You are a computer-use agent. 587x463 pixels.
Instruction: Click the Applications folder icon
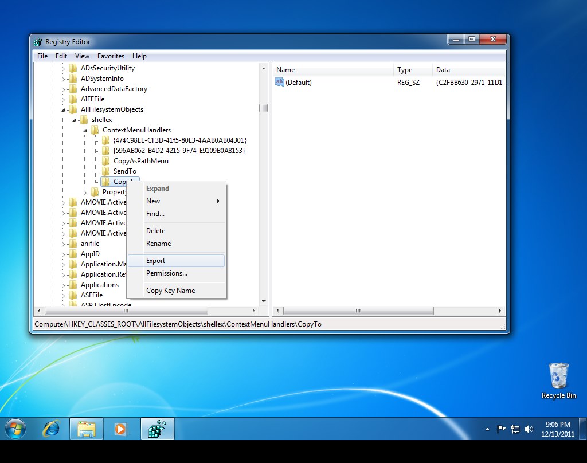pos(73,285)
